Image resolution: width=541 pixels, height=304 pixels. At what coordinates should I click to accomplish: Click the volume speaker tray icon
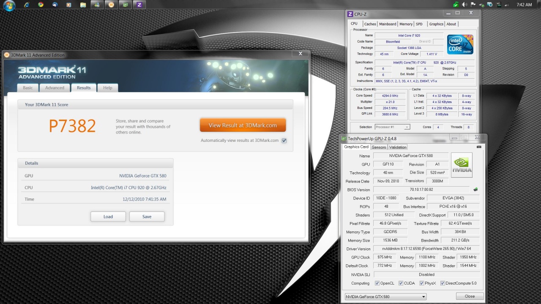(464, 5)
